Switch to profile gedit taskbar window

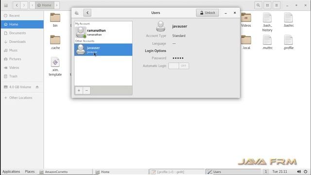(x=177, y=172)
